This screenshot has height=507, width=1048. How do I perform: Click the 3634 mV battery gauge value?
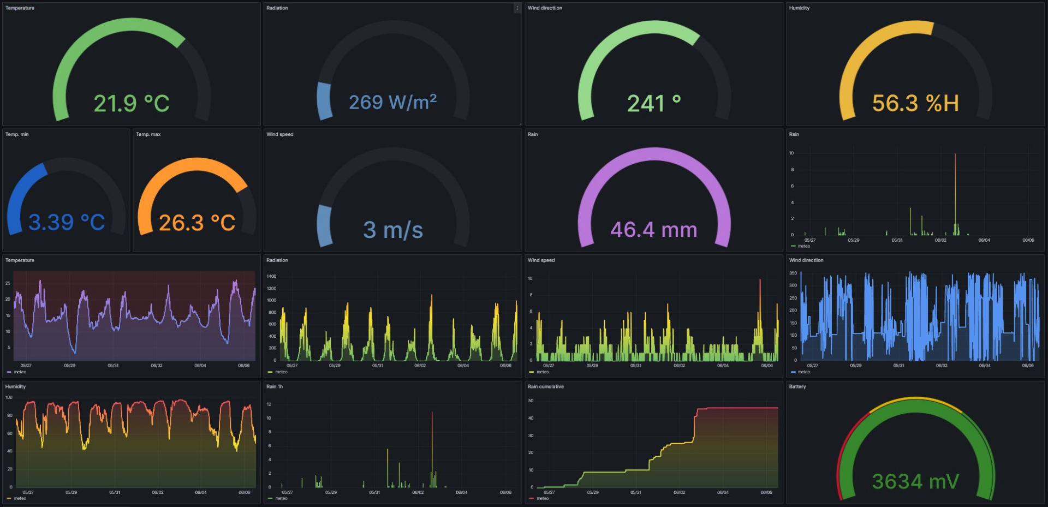coord(915,481)
